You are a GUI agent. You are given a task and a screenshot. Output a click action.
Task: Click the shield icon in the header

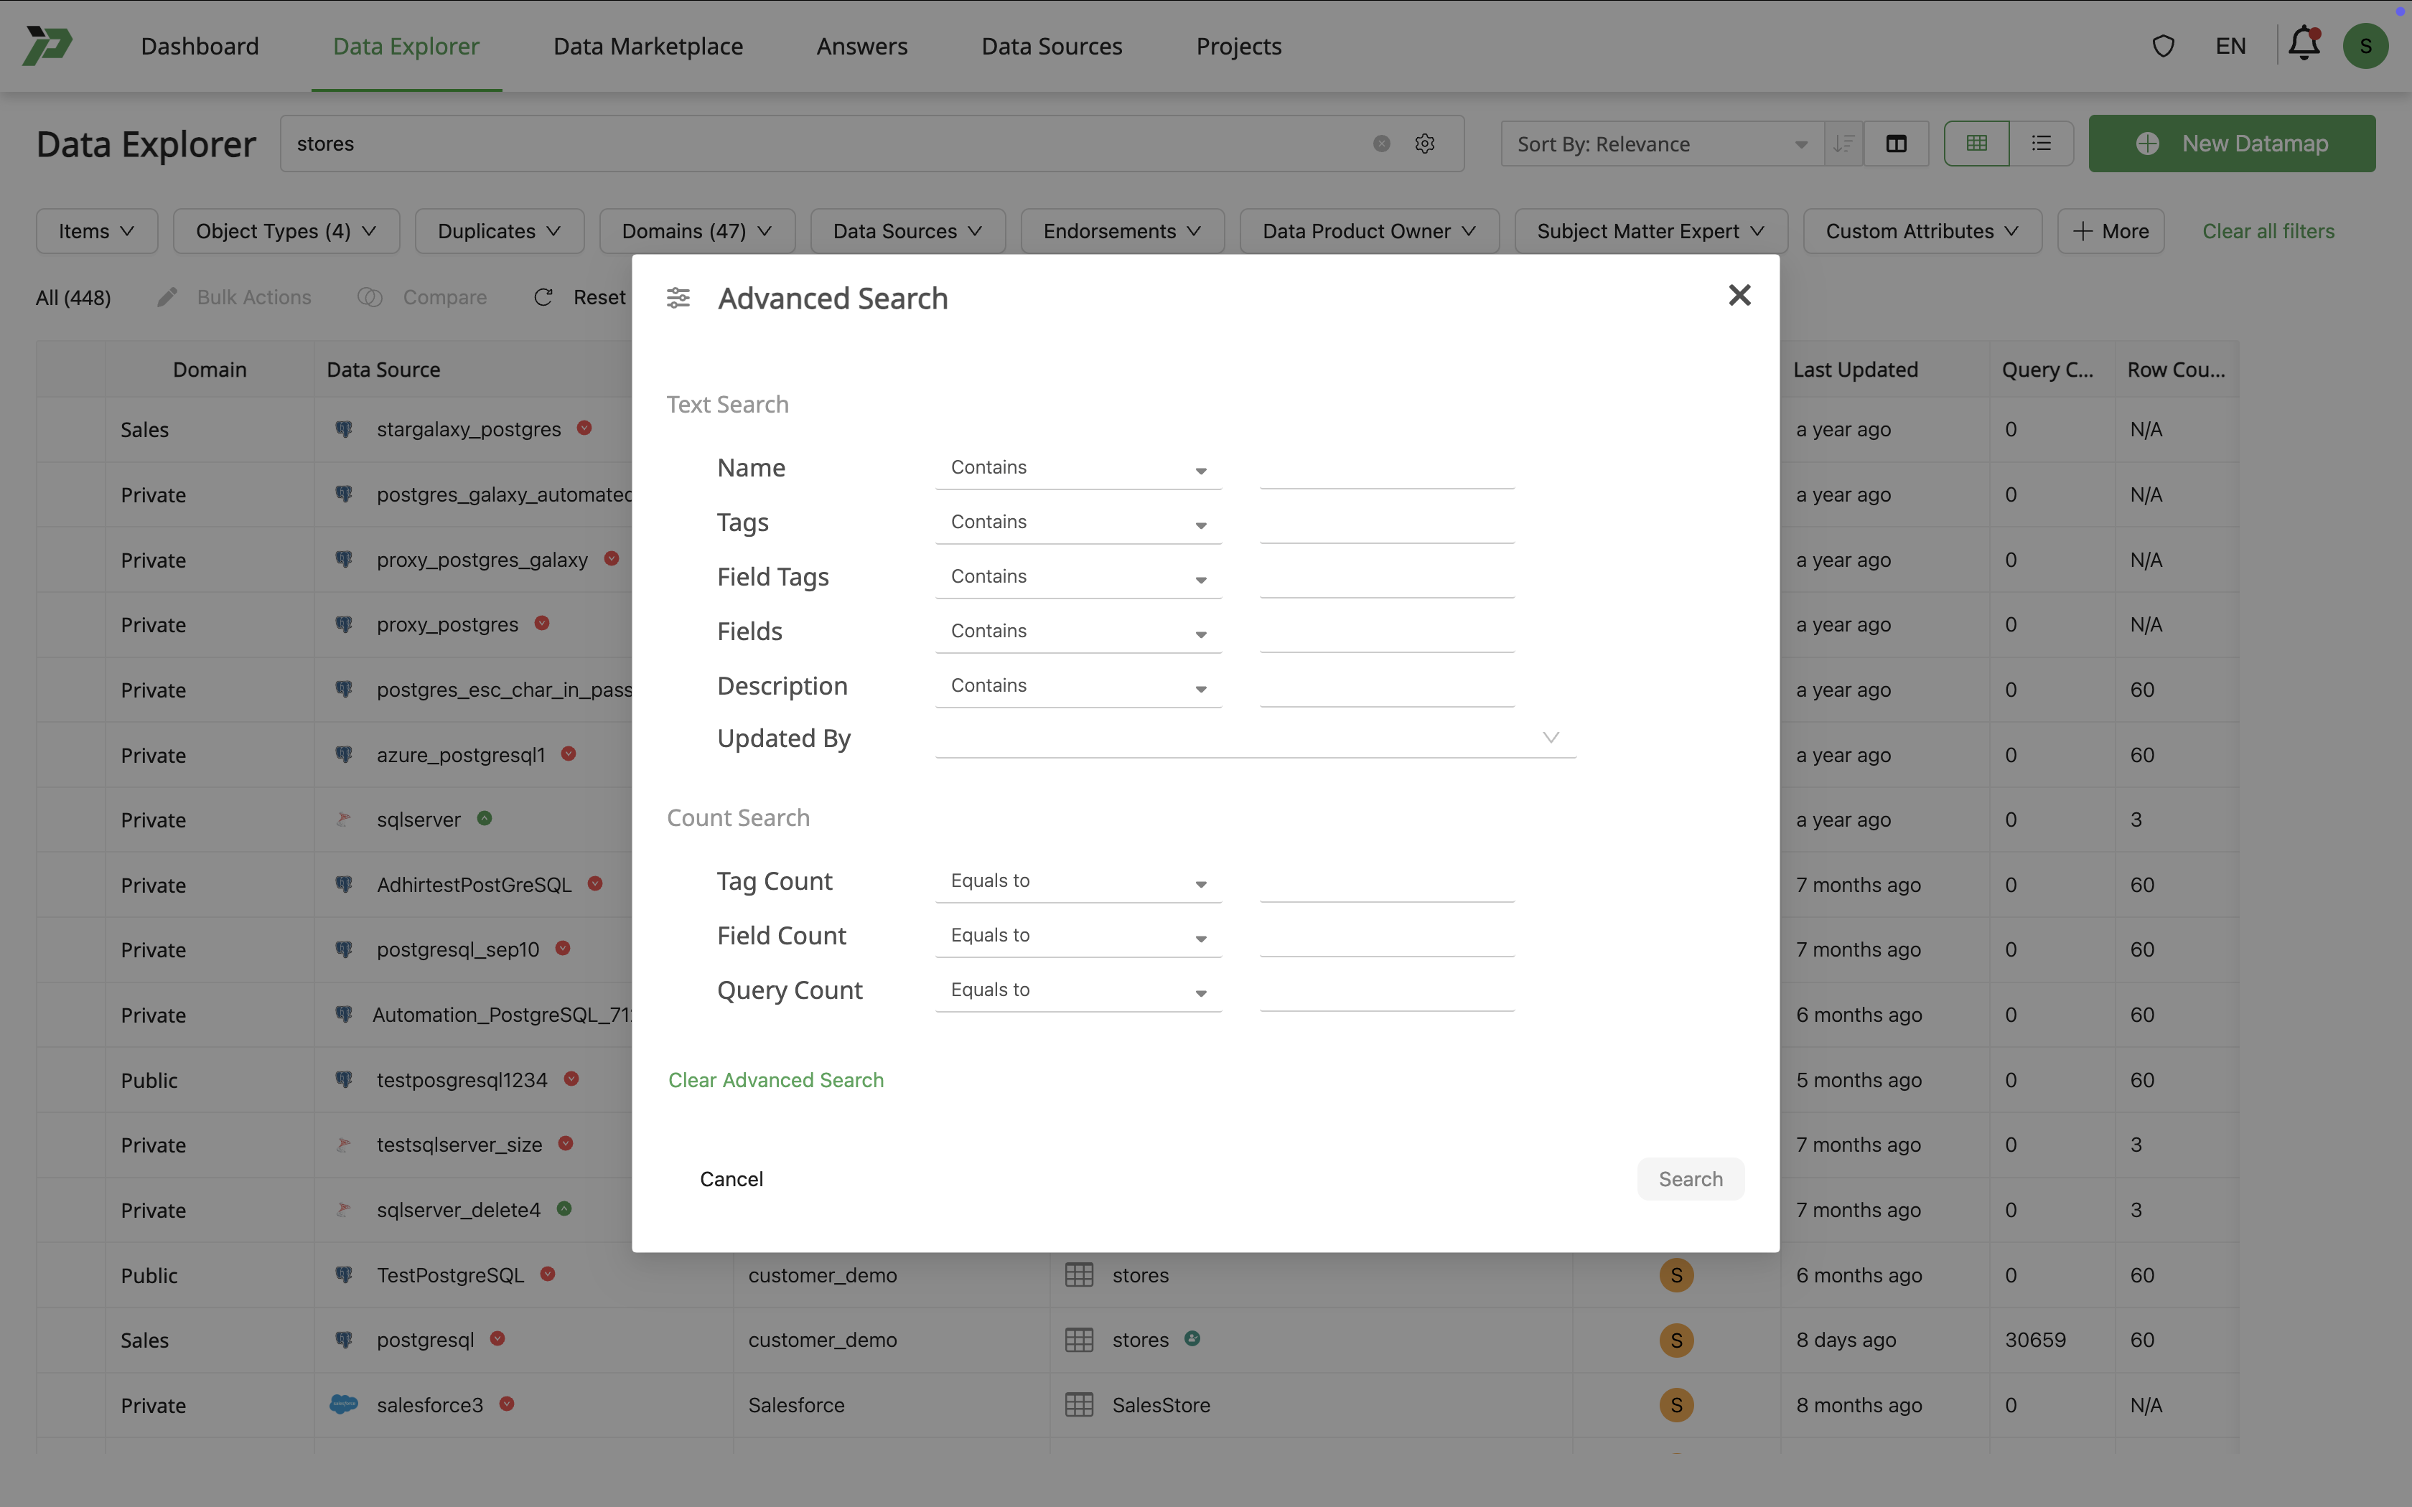[2163, 44]
